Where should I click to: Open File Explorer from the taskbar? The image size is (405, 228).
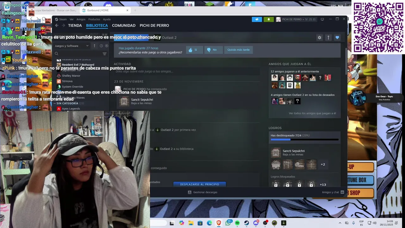[191, 223]
